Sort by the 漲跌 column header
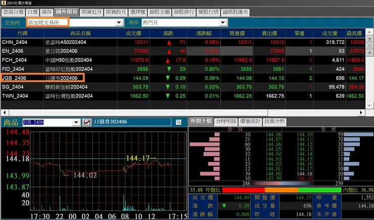Viewport: 374px width, 220px height. tap(168, 33)
